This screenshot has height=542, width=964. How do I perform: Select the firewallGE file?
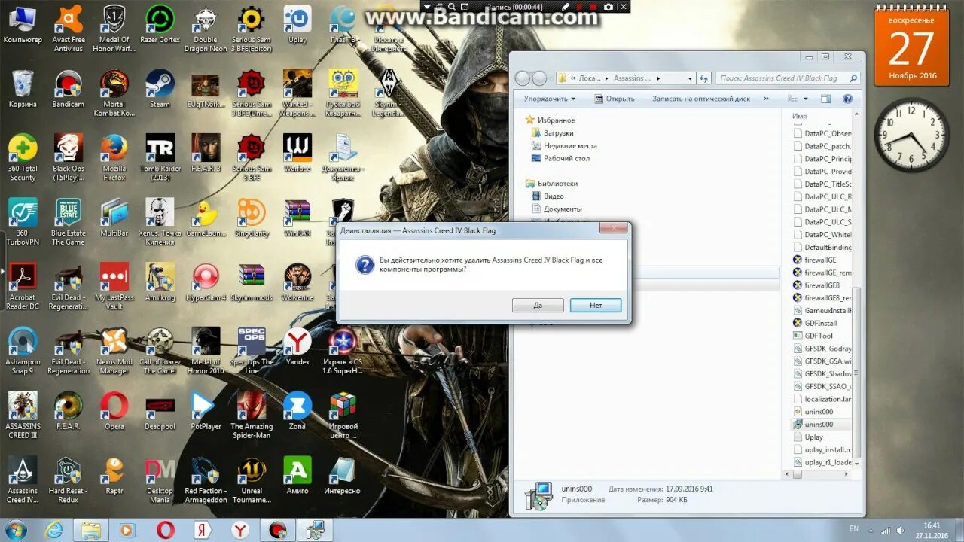coord(815,260)
